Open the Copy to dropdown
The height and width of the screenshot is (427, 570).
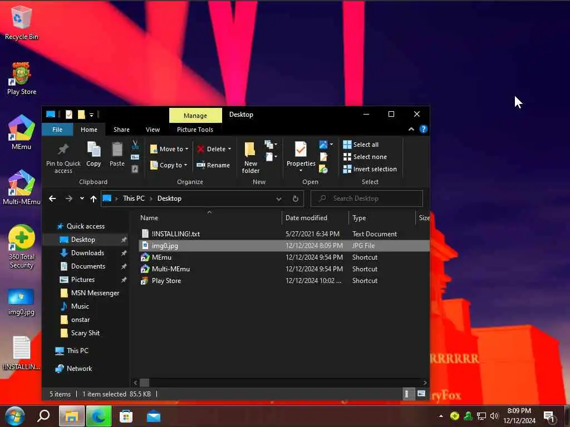coord(169,165)
